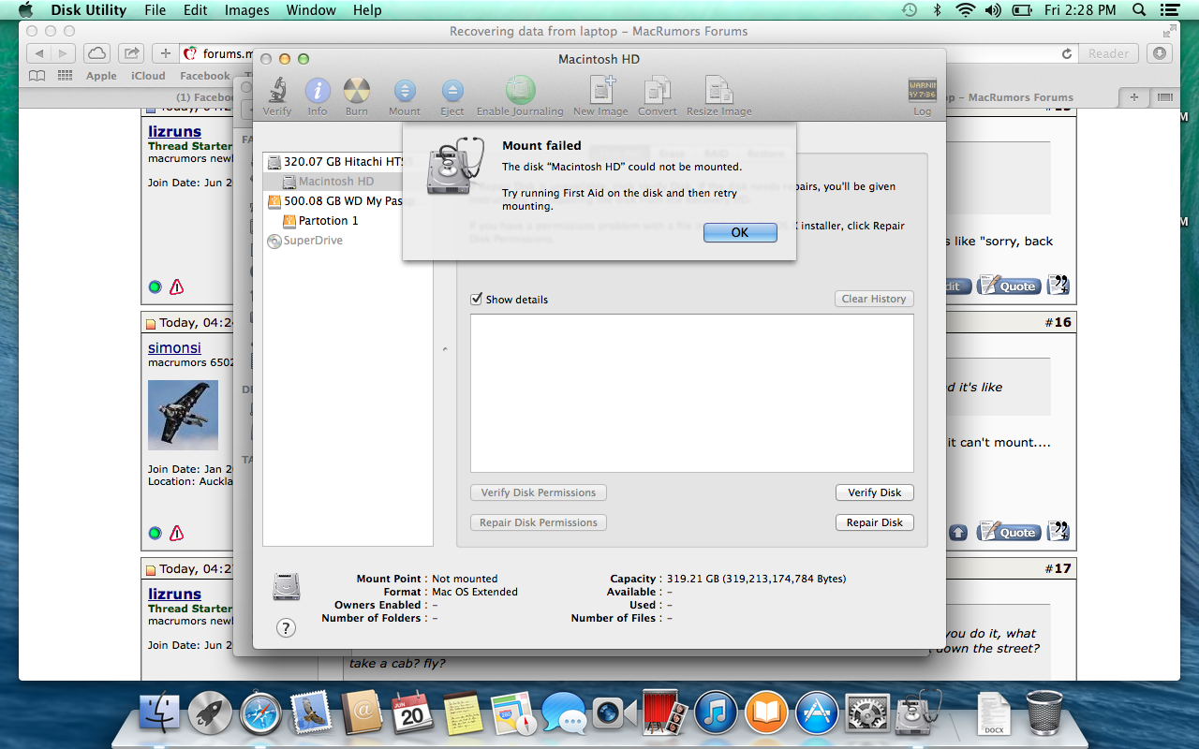Click Safari's add bookmark plus button
Screen dimensions: 1199x749
coord(166,53)
